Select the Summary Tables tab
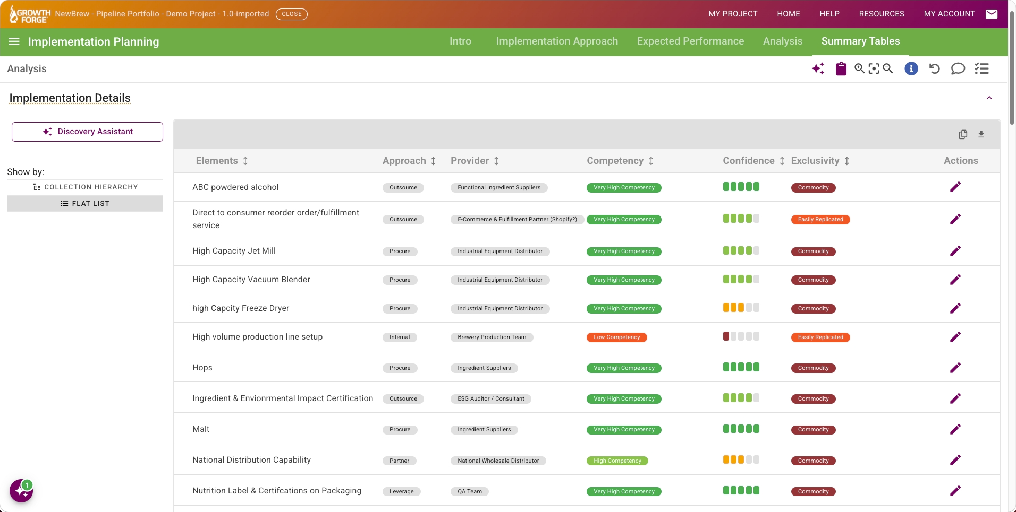The image size is (1016, 512). 860,41
